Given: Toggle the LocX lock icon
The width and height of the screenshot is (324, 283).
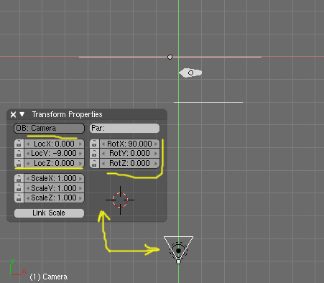Looking at the screenshot, I should click(19, 144).
